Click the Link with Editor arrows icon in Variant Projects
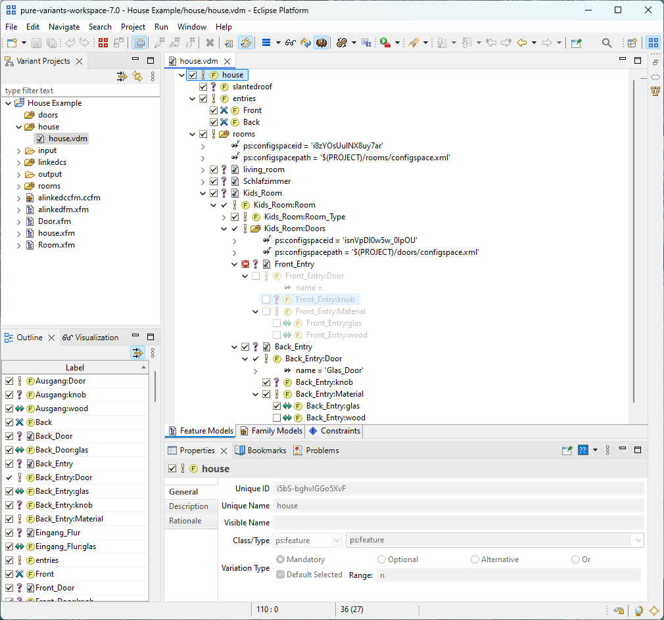 tap(137, 77)
